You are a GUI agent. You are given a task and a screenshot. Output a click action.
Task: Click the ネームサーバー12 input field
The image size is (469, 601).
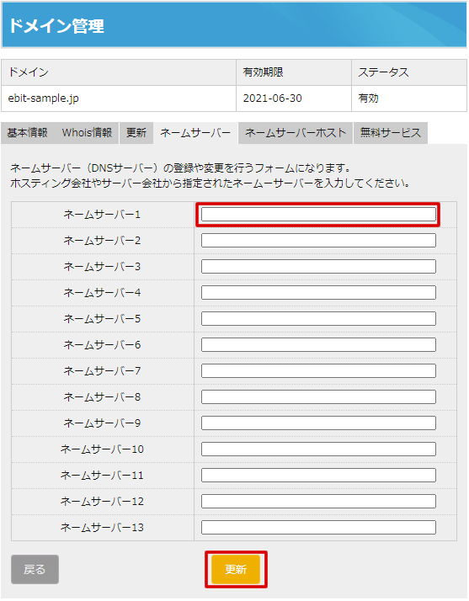click(318, 501)
